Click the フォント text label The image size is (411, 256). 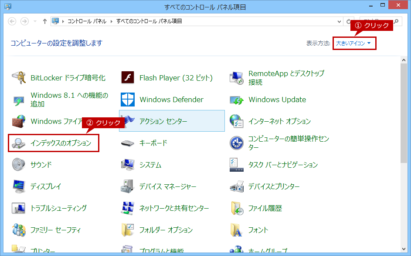258,230
